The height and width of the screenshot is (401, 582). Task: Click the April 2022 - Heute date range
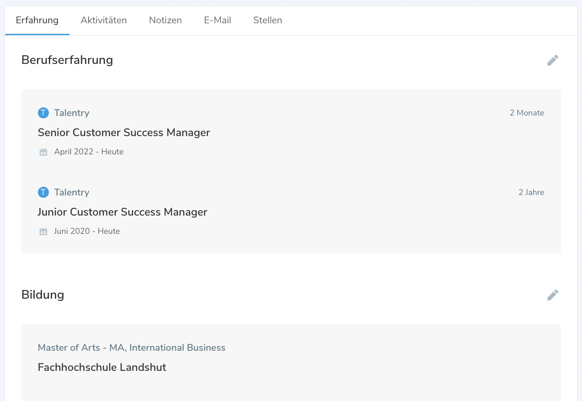89,152
